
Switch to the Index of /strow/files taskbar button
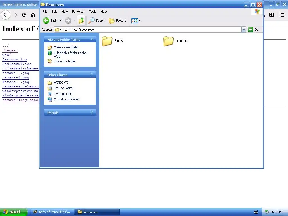click(52, 212)
